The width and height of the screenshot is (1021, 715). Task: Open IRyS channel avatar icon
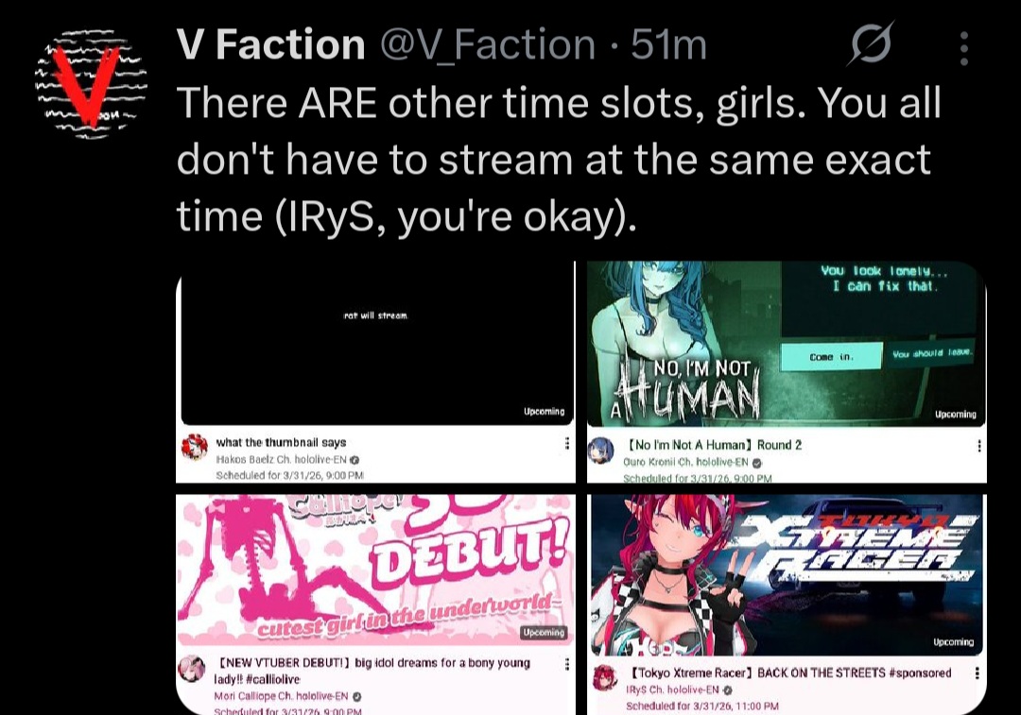(x=605, y=678)
